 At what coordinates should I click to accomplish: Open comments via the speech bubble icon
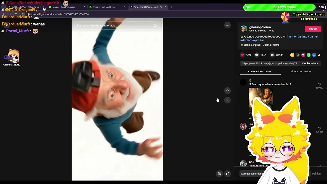tap(257, 55)
